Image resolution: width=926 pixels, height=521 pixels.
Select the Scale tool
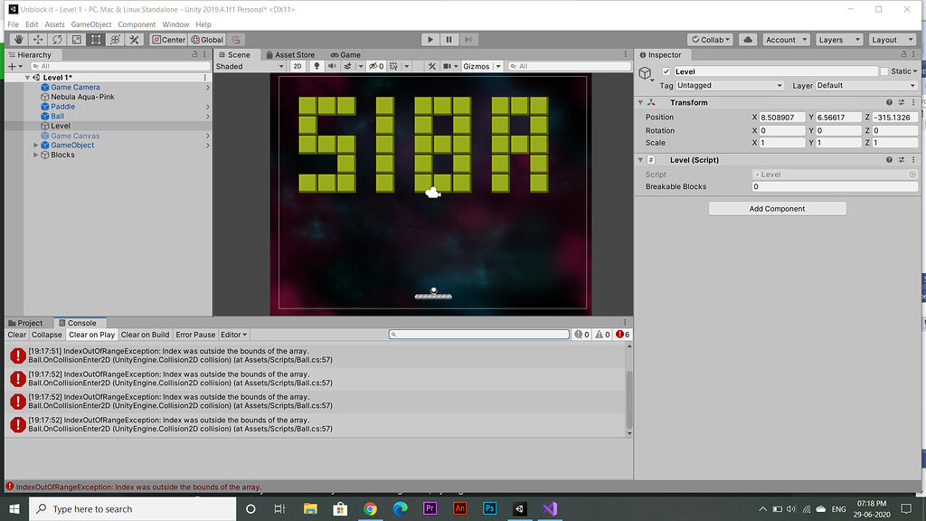pos(76,39)
